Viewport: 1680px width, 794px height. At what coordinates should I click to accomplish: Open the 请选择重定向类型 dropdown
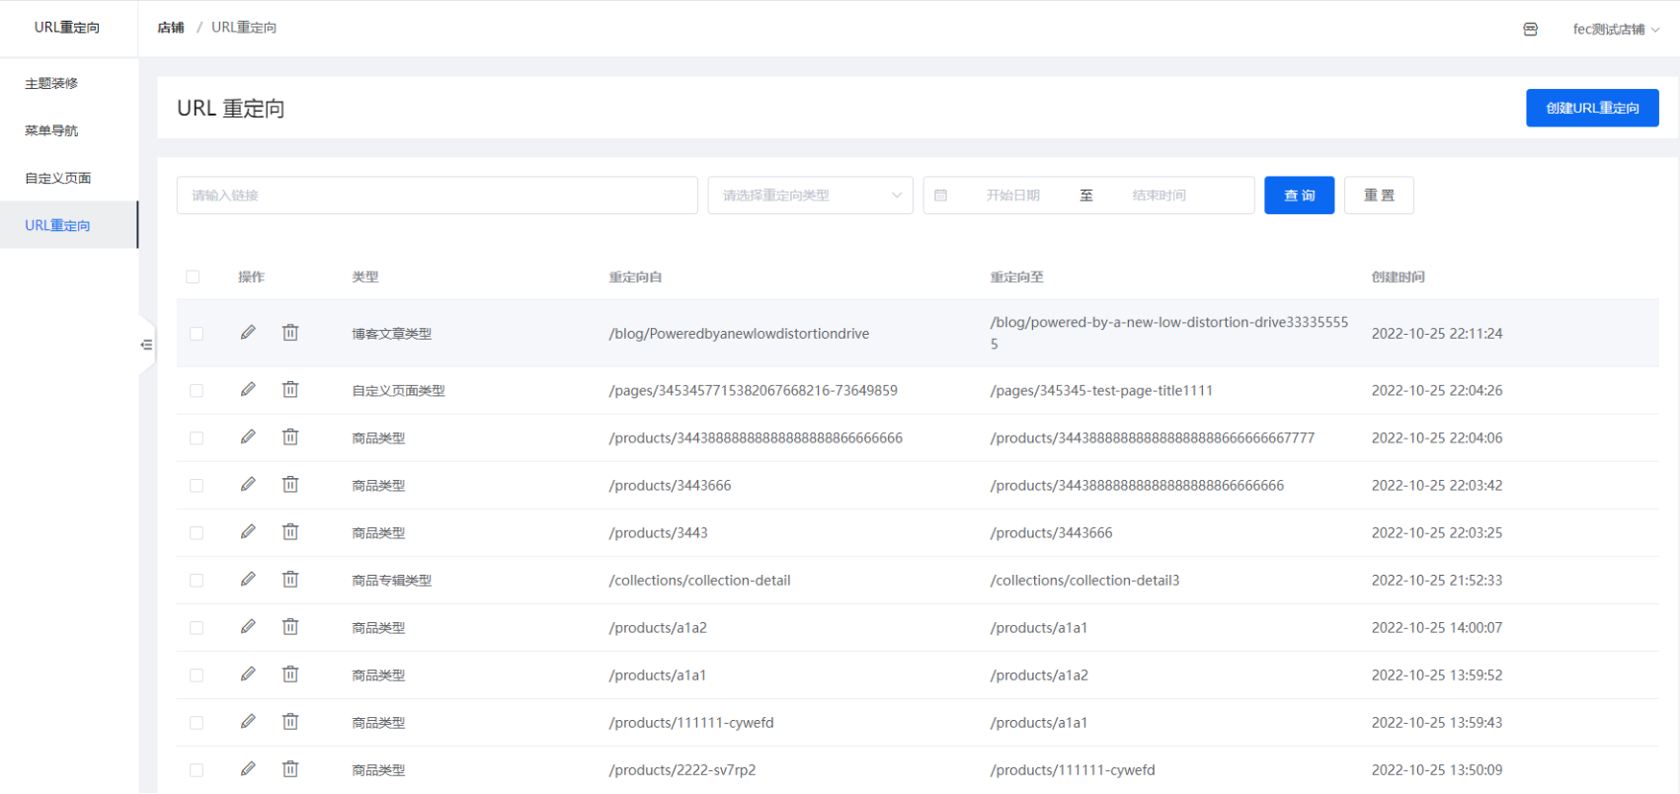click(x=810, y=196)
